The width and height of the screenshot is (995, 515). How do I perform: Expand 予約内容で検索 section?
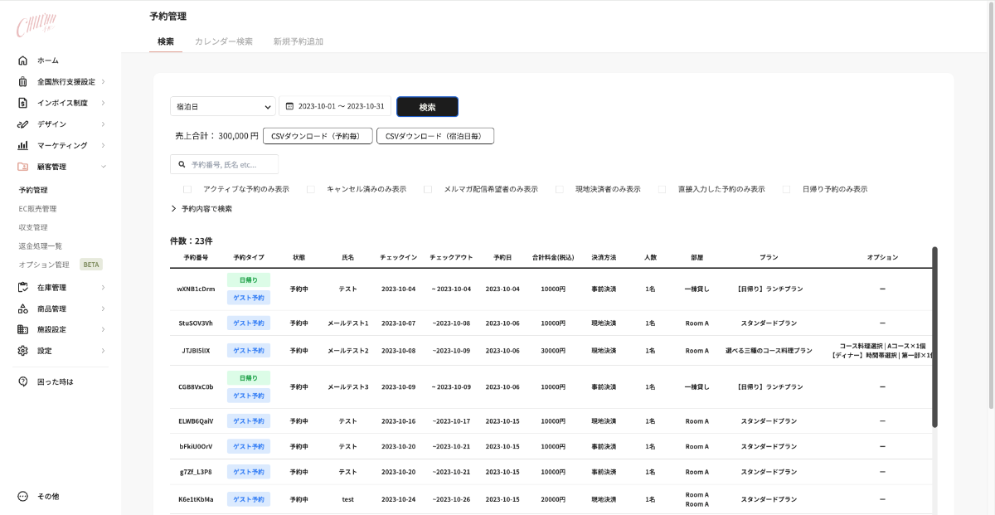click(201, 209)
